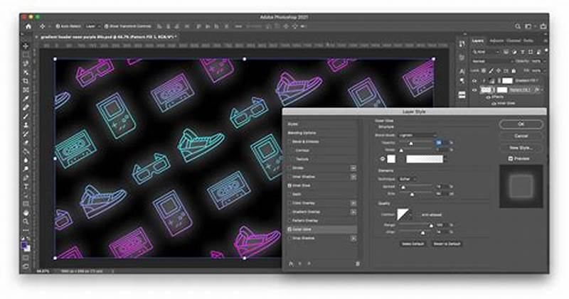Image resolution: width=569 pixels, height=299 pixels.
Task: Click the Outer Glow Size slider
Action: (416, 195)
